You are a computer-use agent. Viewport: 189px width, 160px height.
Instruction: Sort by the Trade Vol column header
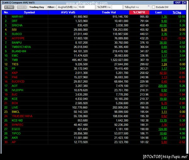point(109,12)
